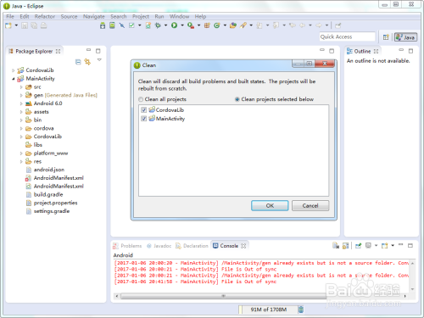The image size is (424, 318).
Task: Click the console scroll down arrow
Action: (x=413, y=289)
